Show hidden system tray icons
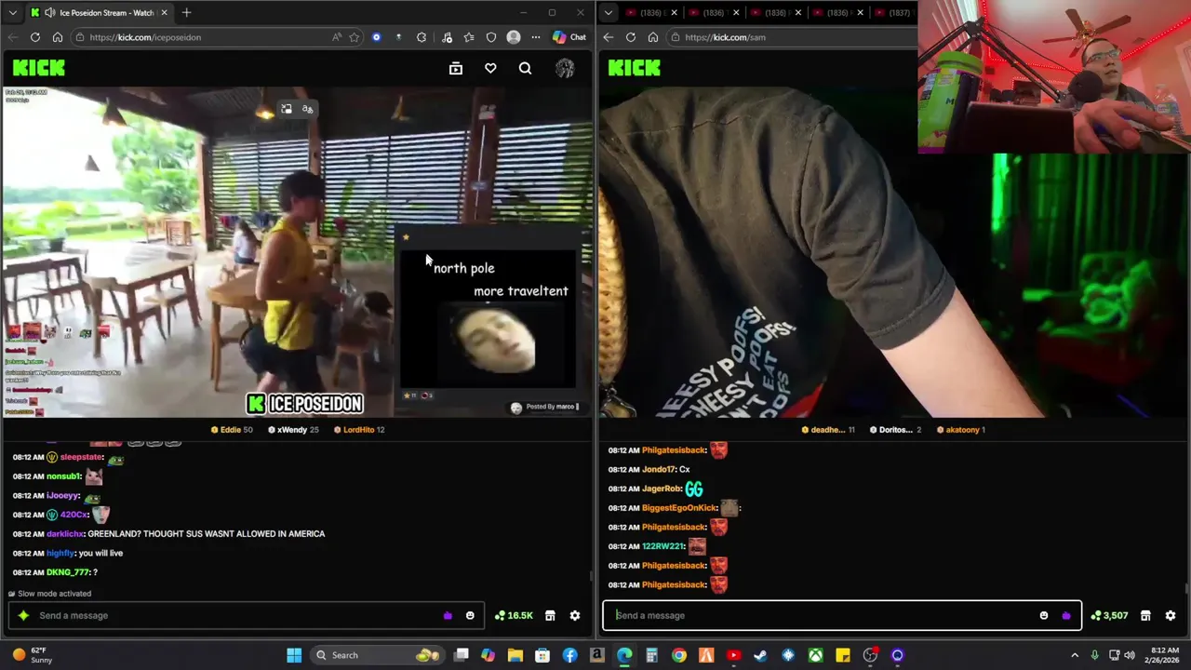1191x670 pixels. point(1075,655)
